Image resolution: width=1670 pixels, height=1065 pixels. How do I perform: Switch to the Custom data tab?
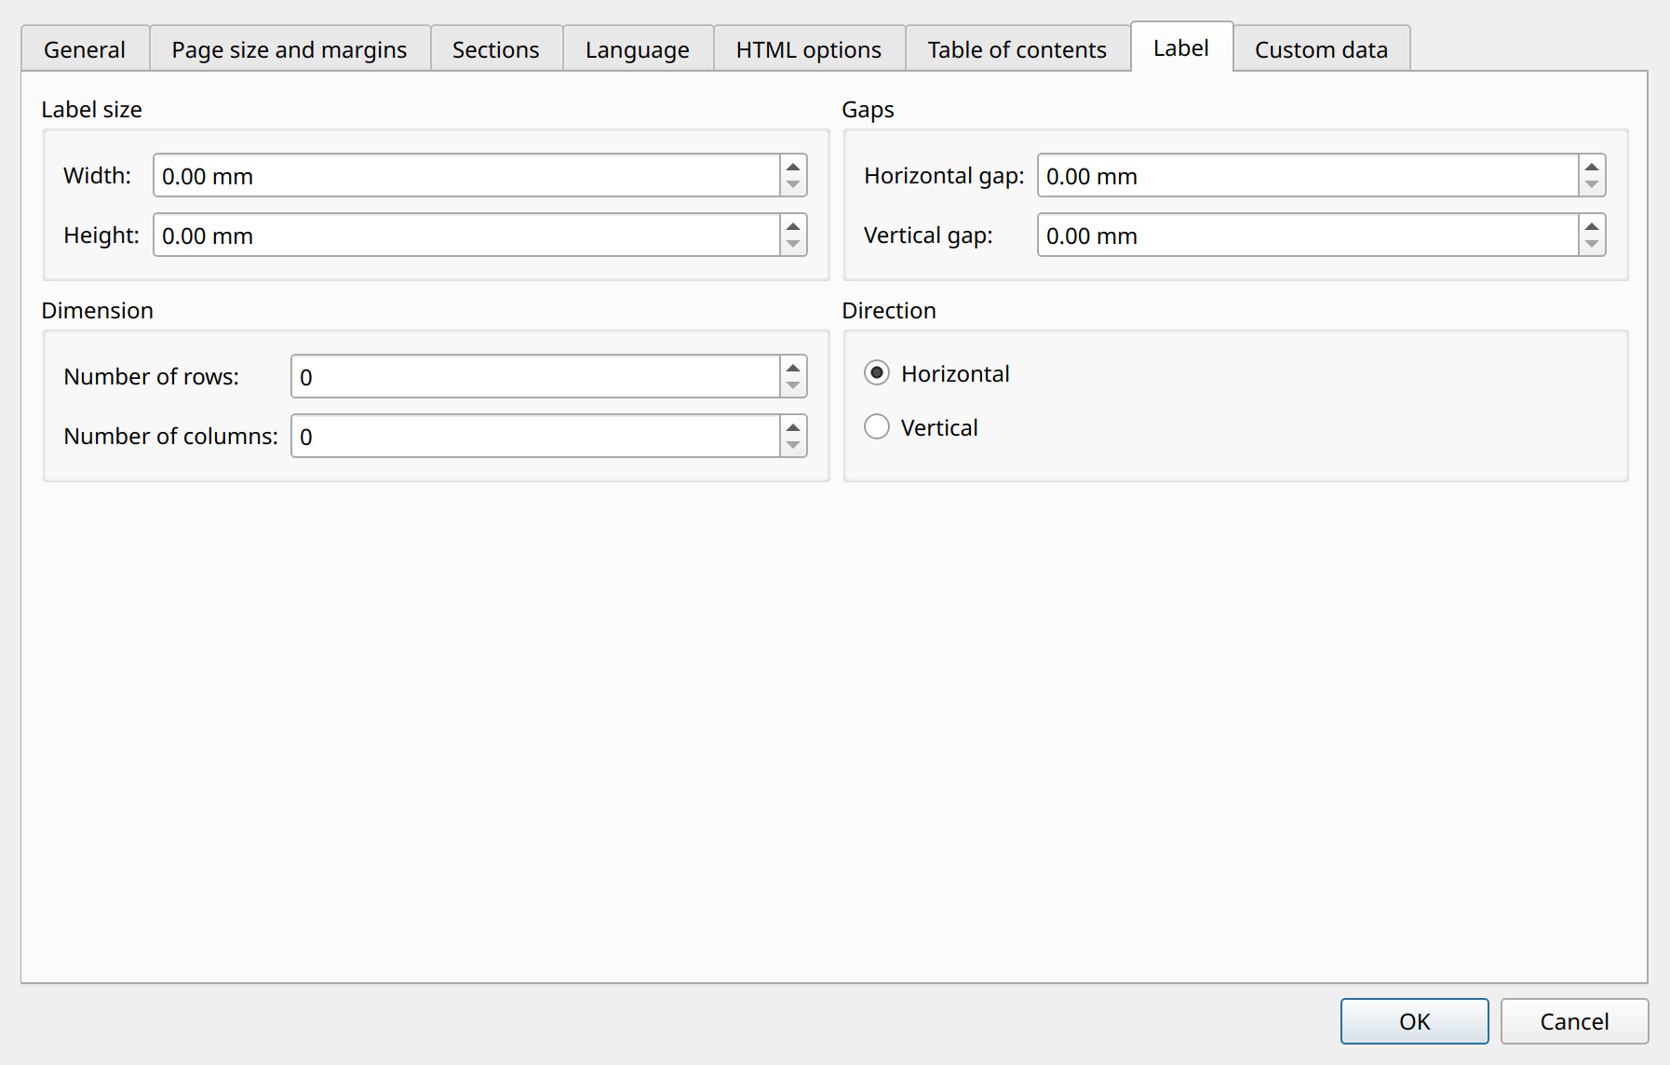click(1322, 49)
